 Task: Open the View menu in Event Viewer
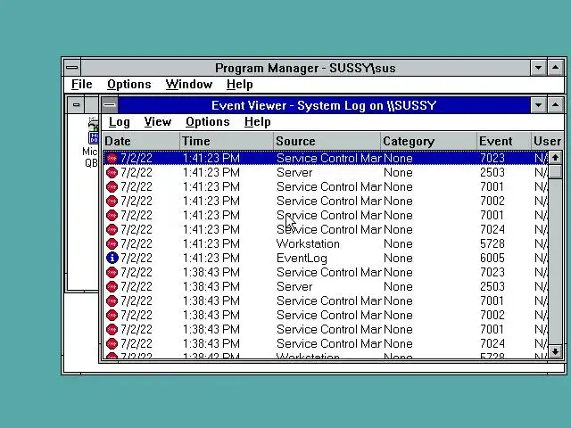157,122
